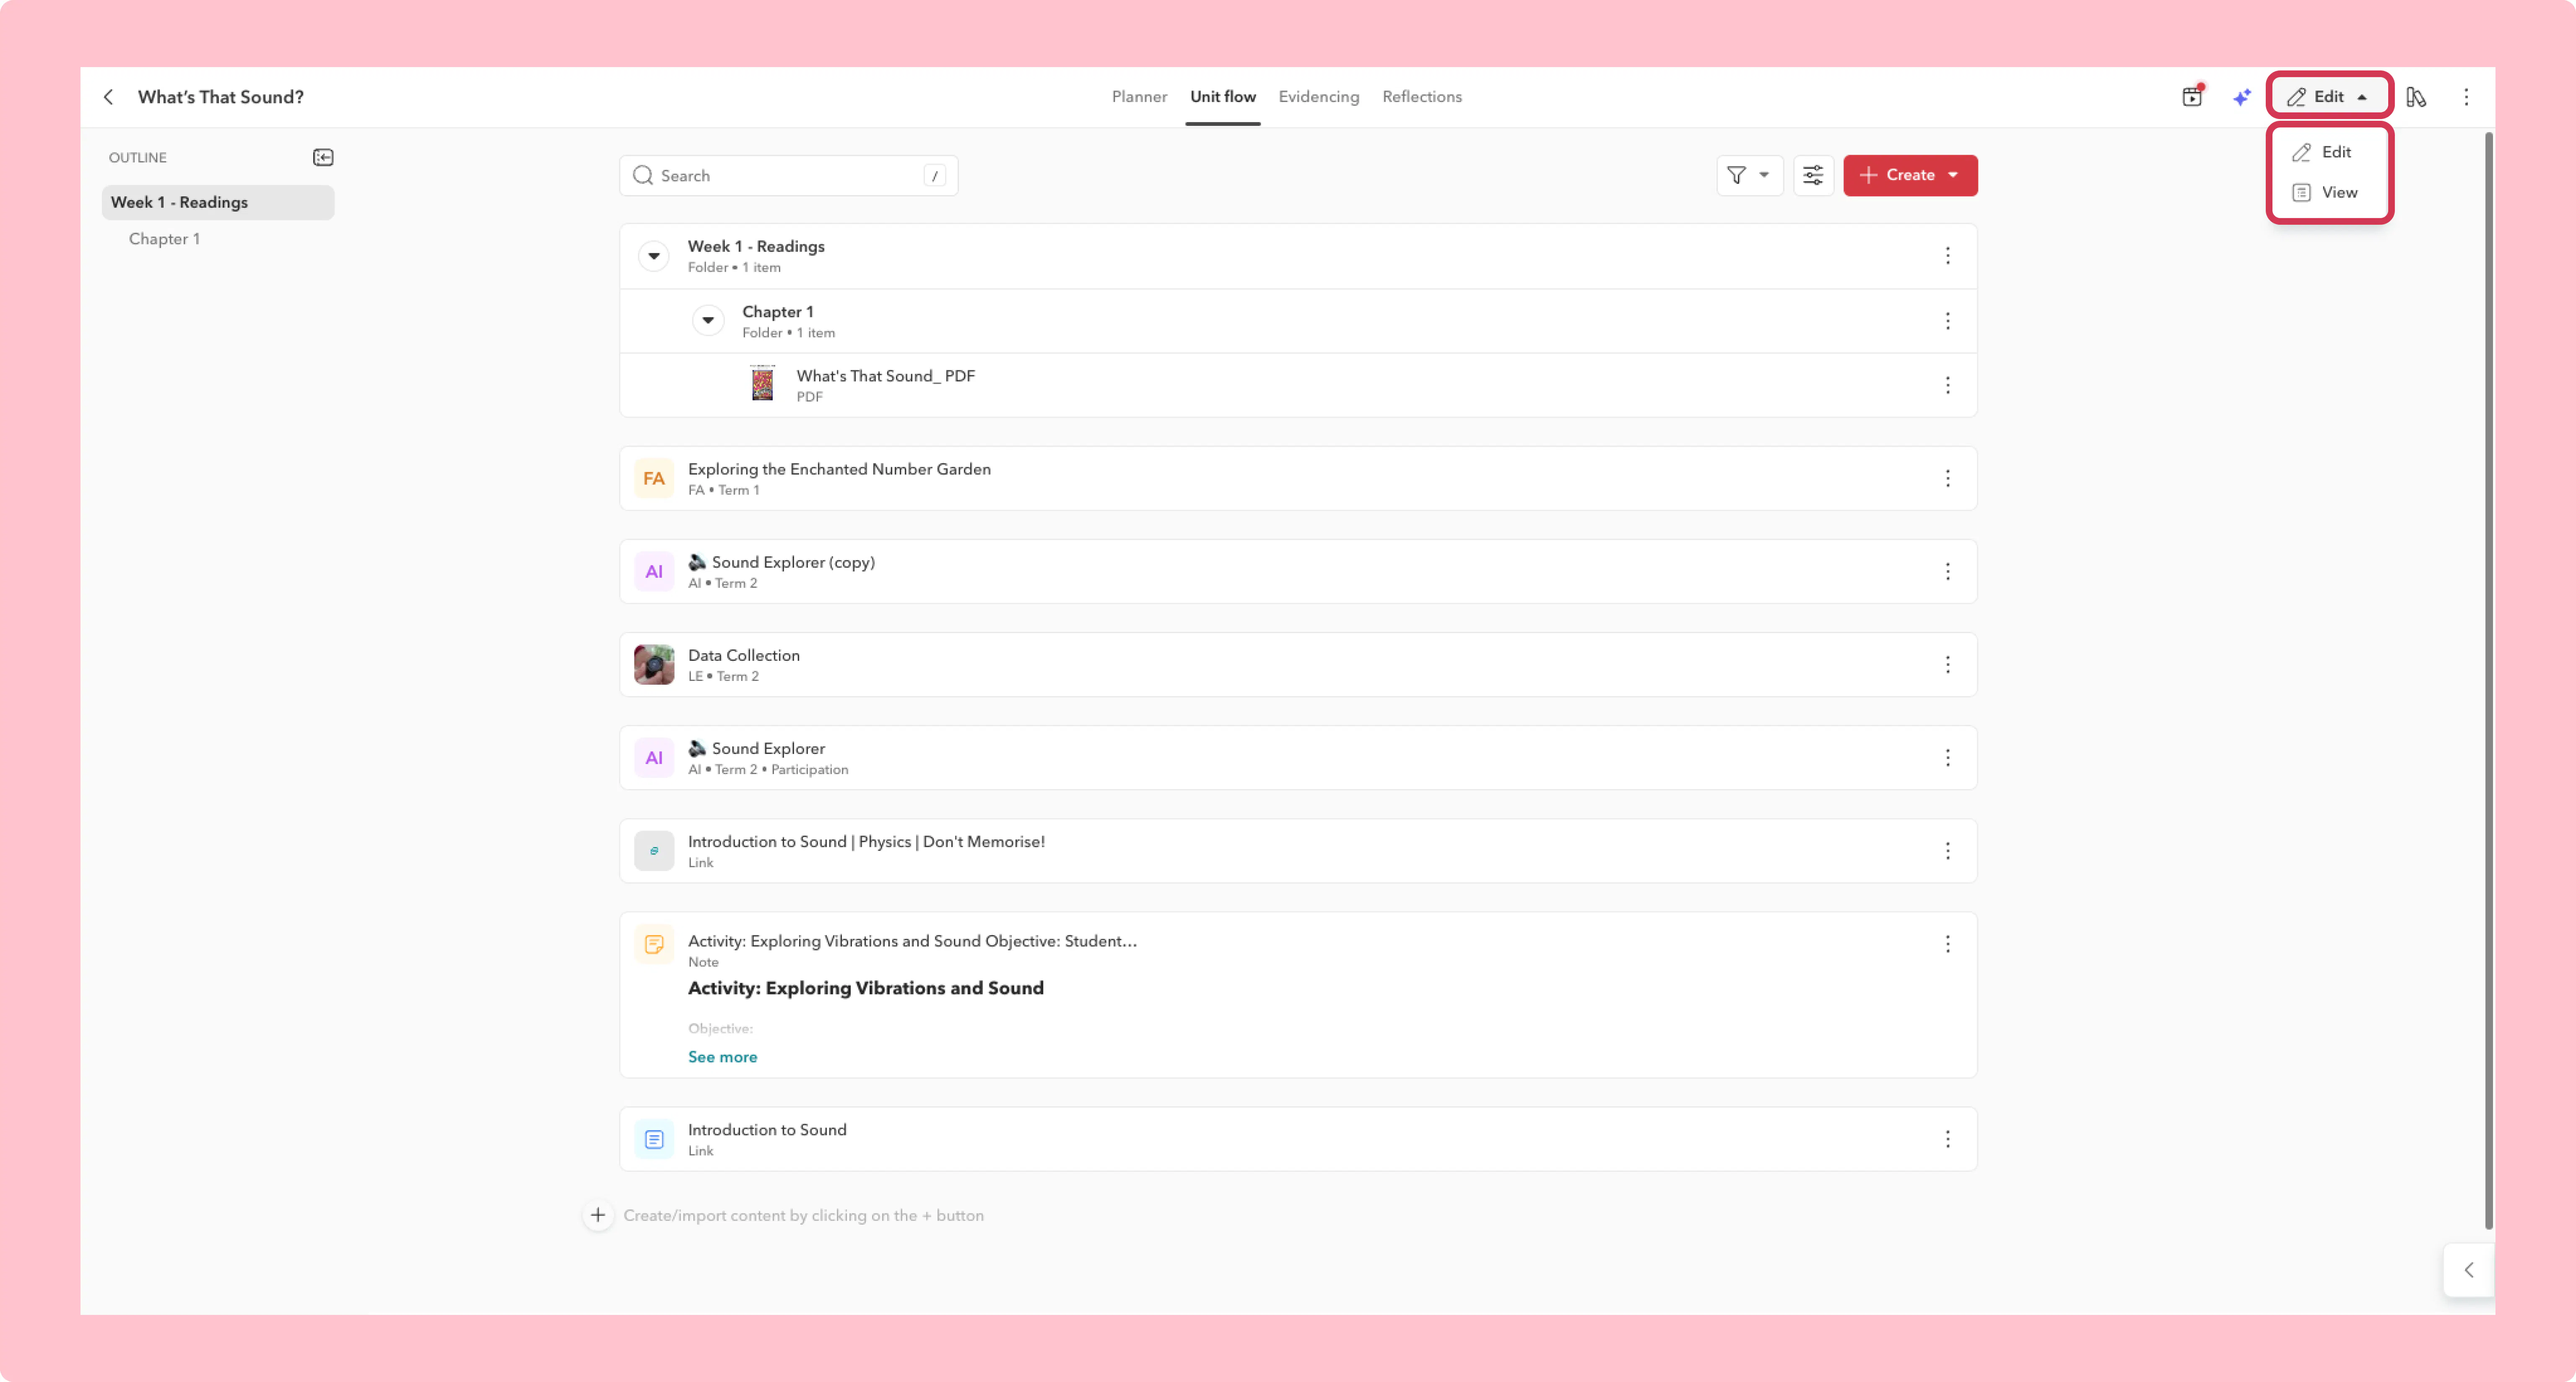The image size is (2576, 1382).
Task: Open Exploring the Enchanted Number Garden
Action: (839, 469)
